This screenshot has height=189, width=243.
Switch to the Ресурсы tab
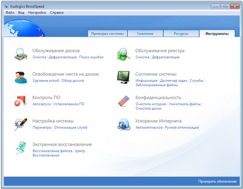click(x=181, y=33)
